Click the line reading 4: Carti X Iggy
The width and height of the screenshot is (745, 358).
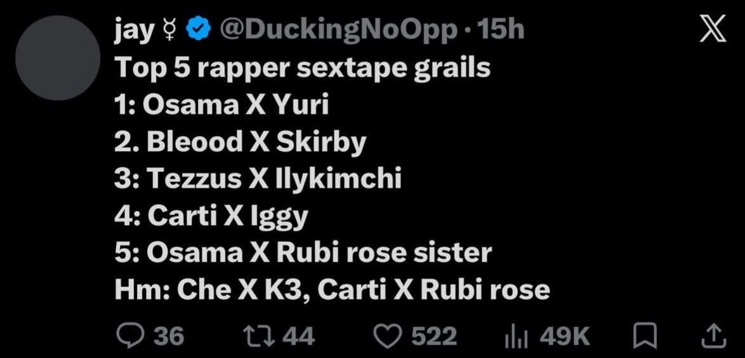211,217
